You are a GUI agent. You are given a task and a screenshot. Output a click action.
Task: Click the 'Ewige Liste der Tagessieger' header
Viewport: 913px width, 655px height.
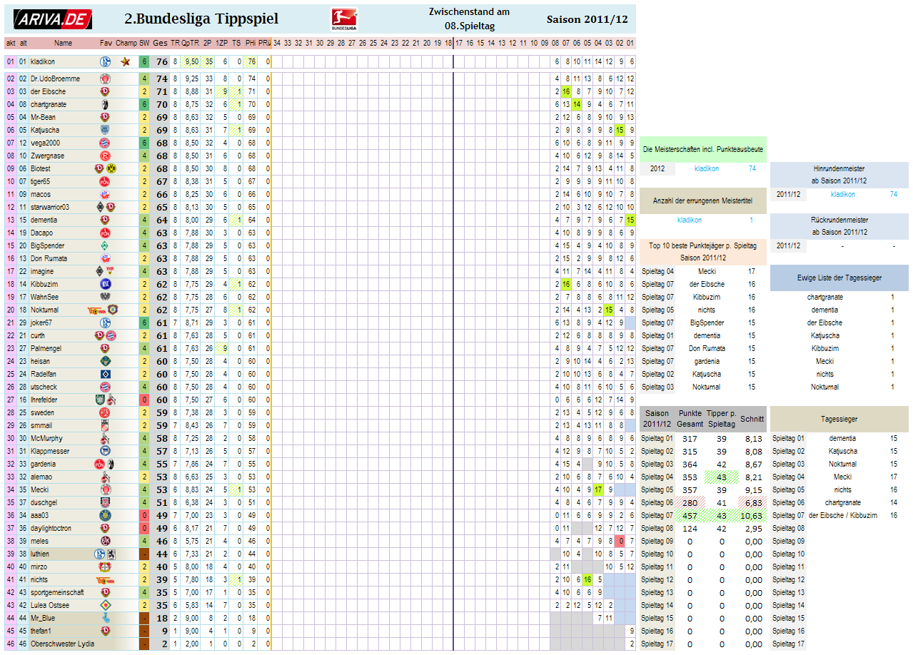pos(839,278)
